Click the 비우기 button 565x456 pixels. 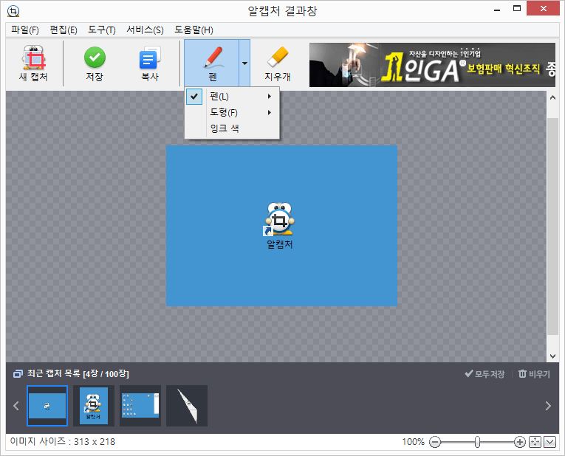(534, 374)
